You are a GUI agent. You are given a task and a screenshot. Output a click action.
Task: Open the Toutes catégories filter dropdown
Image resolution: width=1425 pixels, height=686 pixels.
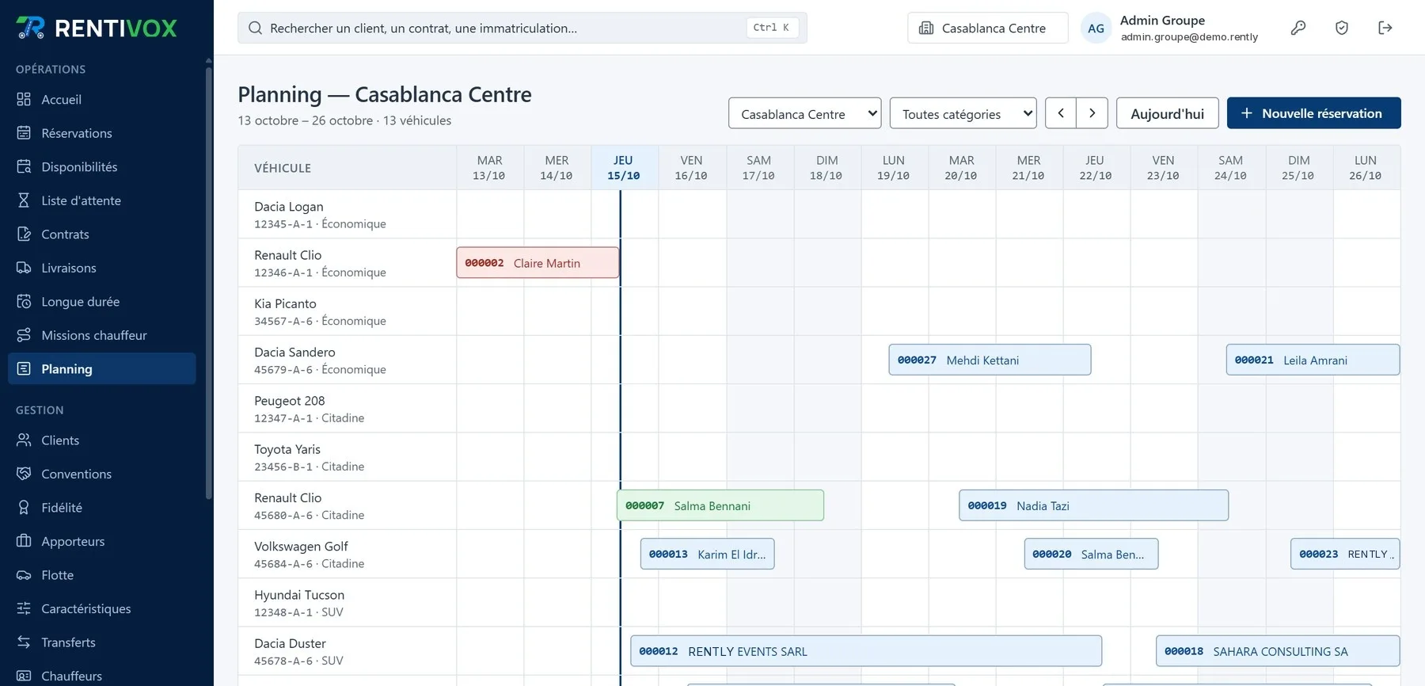[x=963, y=113]
